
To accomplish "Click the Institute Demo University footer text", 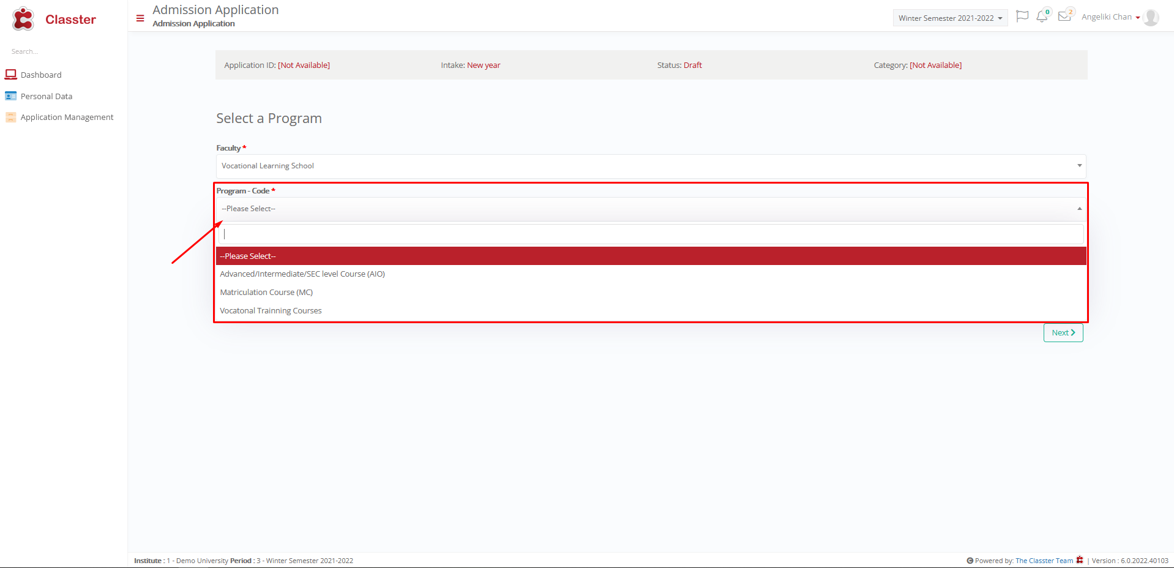I will (x=181, y=561).
